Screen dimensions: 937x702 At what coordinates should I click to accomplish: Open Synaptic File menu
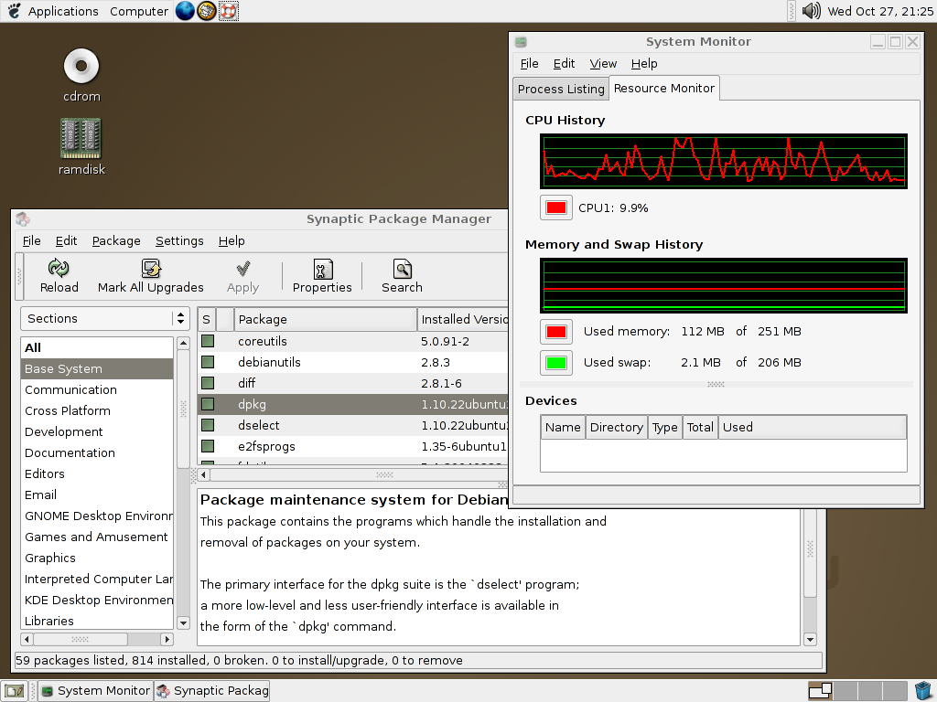(x=32, y=240)
